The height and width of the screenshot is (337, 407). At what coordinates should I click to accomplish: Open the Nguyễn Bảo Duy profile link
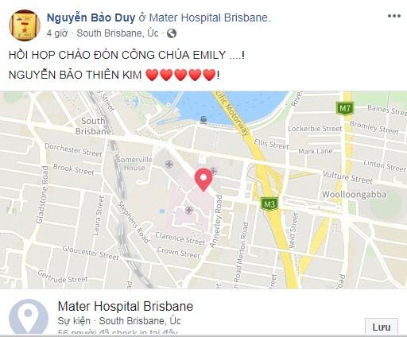tap(91, 17)
